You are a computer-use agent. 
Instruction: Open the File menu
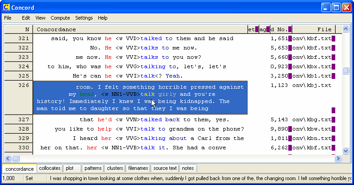8,18
